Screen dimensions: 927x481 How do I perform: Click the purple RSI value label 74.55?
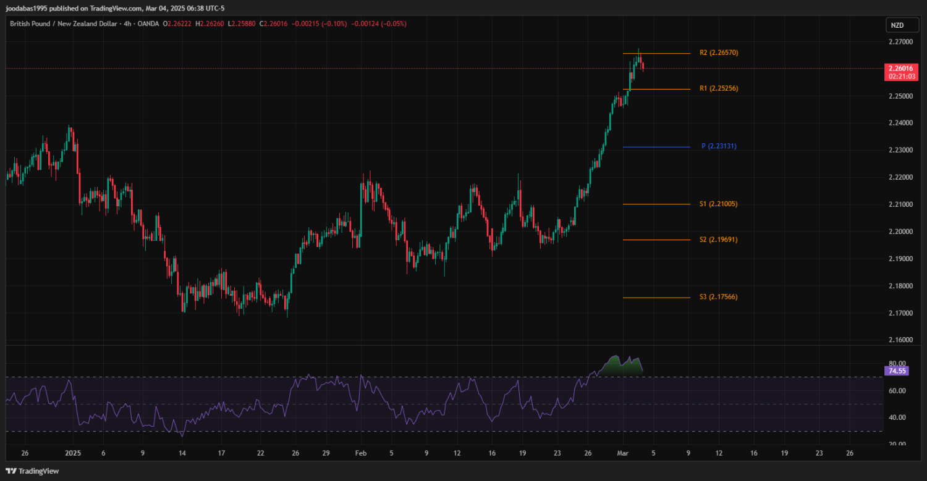tap(895, 371)
